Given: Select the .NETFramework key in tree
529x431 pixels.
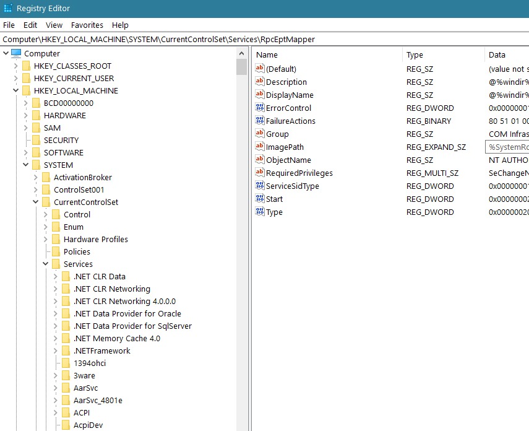Looking at the screenshot, I should click(x=101, y=350).
